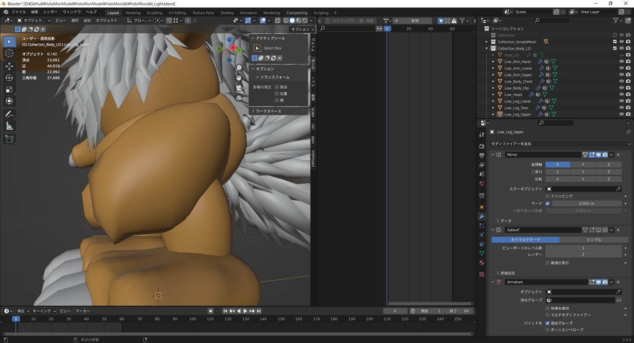This screenshot has height=343, width=634.
Task: Switch to the UV Editing workspace tab
Action: 178,13
